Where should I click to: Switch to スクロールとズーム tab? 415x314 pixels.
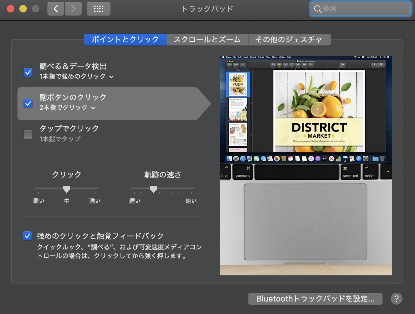207,40
